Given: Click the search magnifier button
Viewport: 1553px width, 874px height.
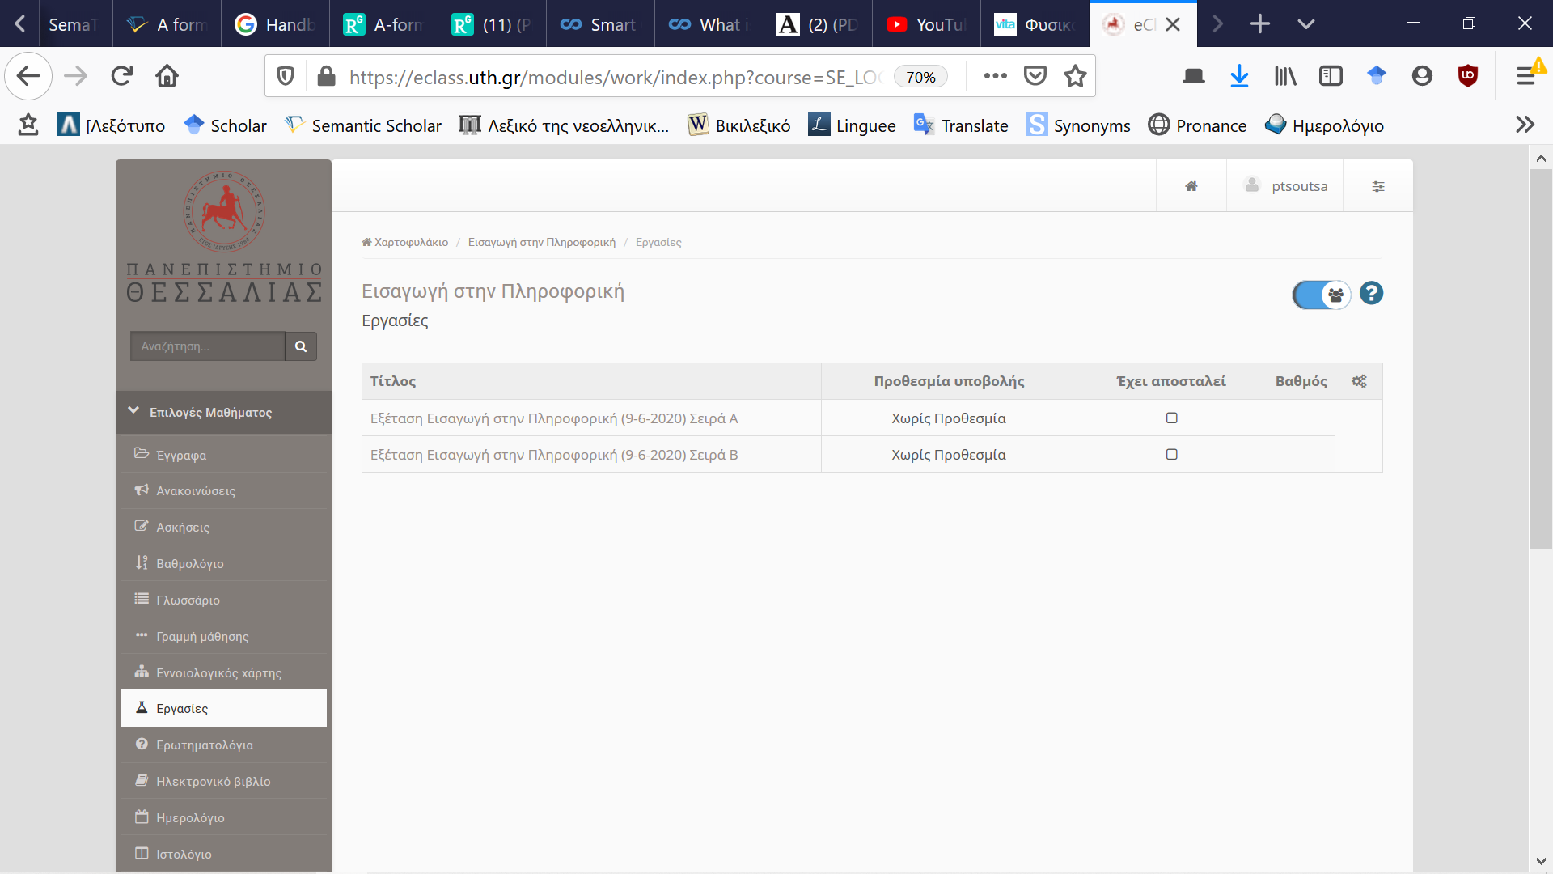Looking at the screenshot, I should pos(301,346).
